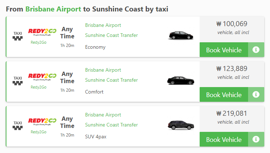Open Sunshine Coast Transfer link for Economy
This screenshot has width=270, height=153.
tap(111, 35)
